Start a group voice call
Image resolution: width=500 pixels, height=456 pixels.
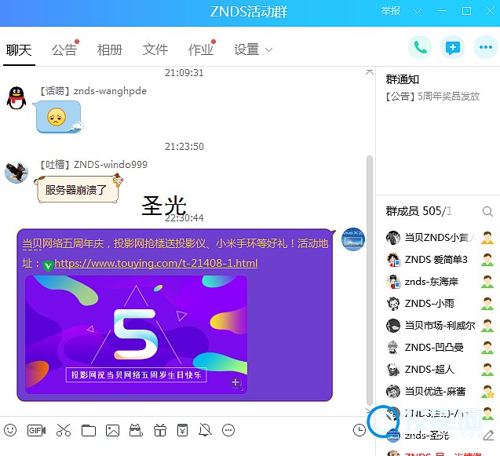coord(420,48)
